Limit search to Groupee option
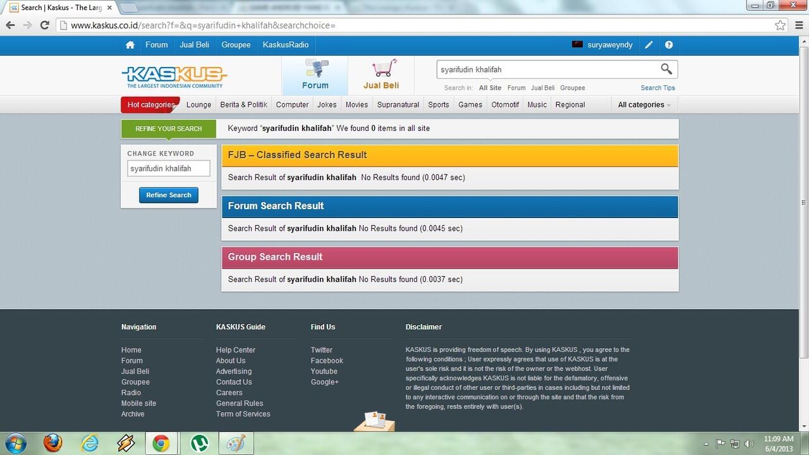The image size is (809, 455). tap(573, 88)
